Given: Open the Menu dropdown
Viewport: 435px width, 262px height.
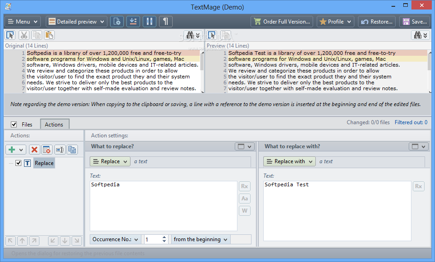Looking at the screenshot, I should (23, 22).
